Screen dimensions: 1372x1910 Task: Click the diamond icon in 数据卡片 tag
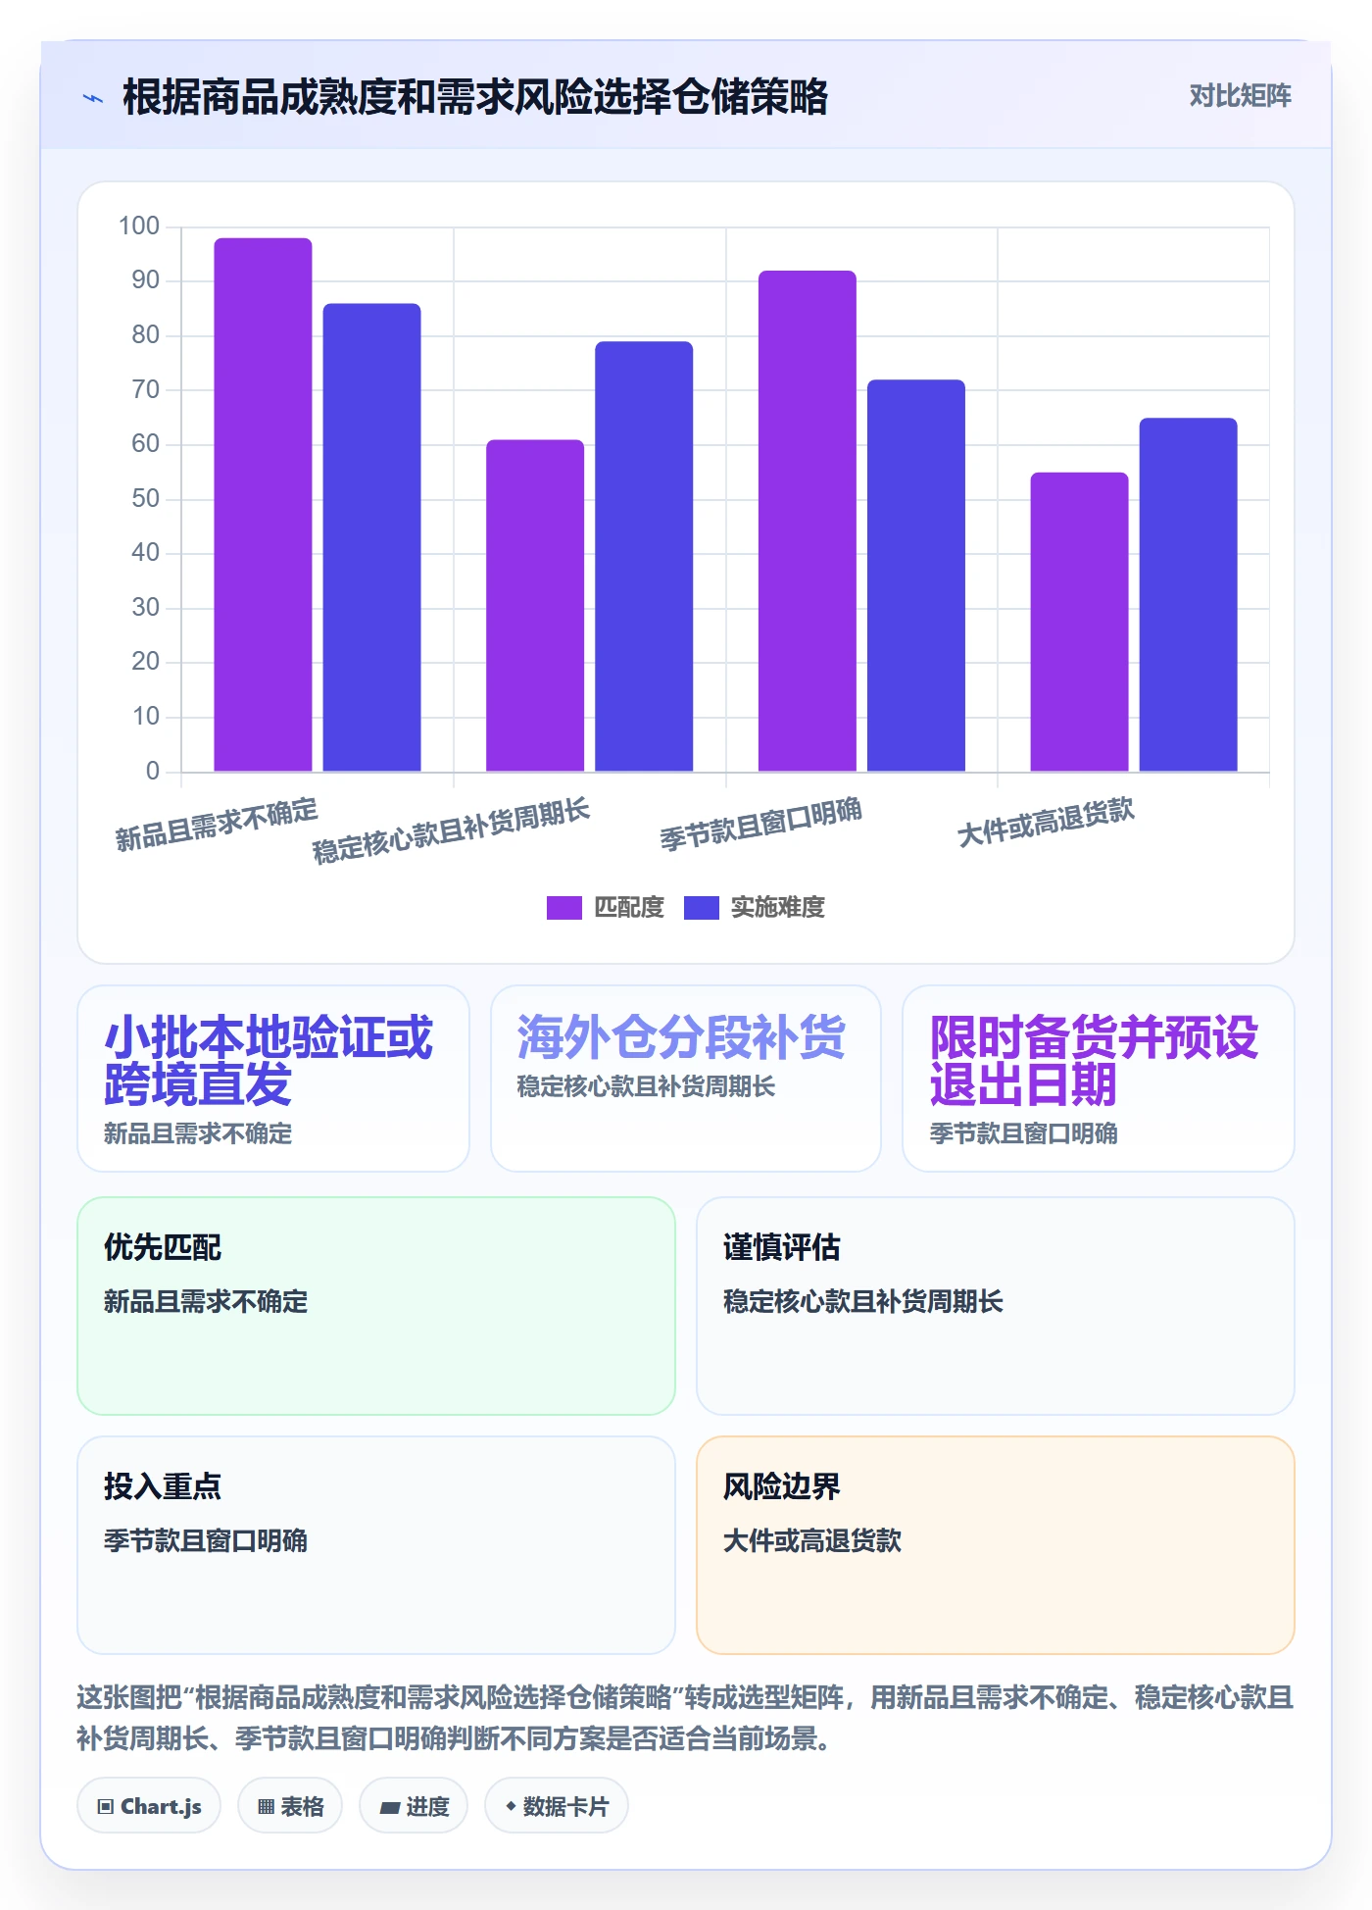coord(511,1806)
